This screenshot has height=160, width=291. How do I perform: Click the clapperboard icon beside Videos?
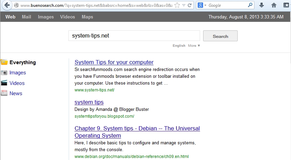pos(4,83)
